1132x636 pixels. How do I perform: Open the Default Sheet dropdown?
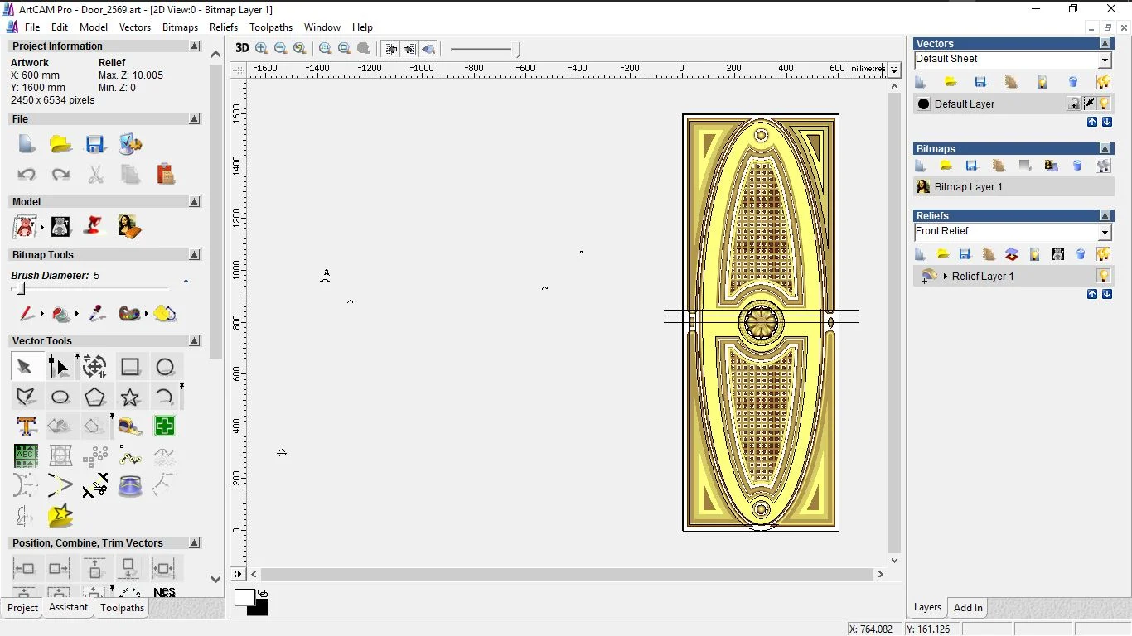tap(1104, 60)
